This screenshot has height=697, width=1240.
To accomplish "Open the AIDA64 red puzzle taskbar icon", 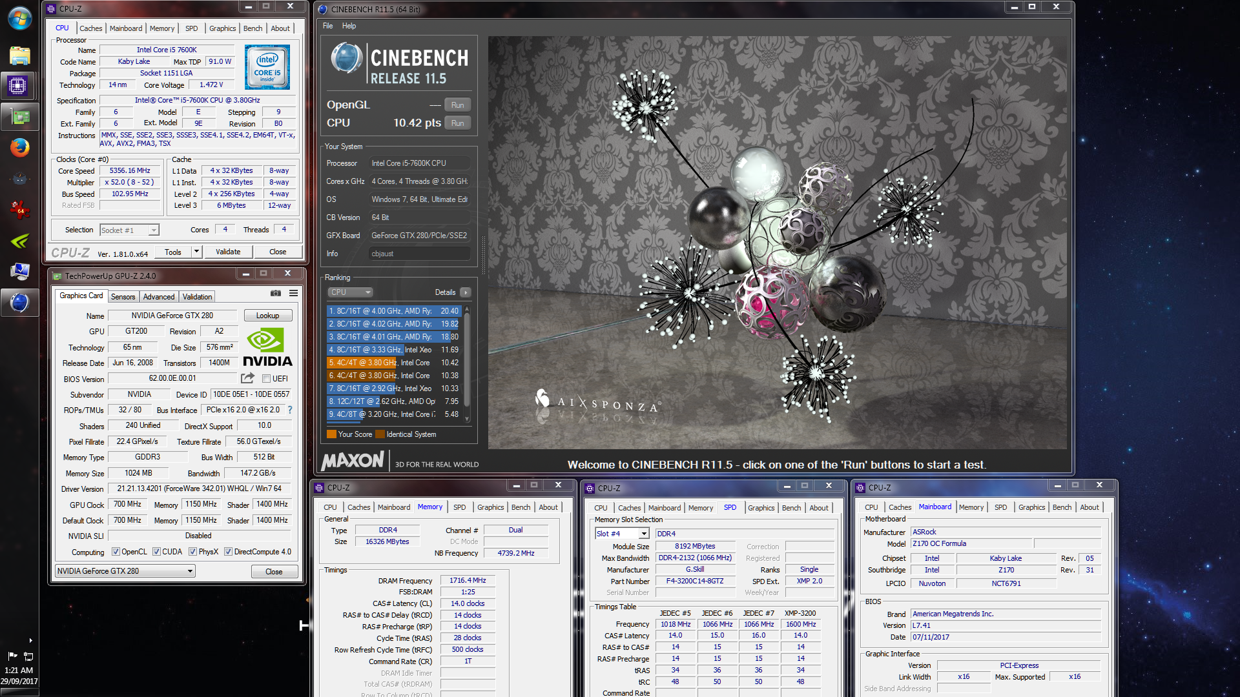I will (x=19, y=208).
